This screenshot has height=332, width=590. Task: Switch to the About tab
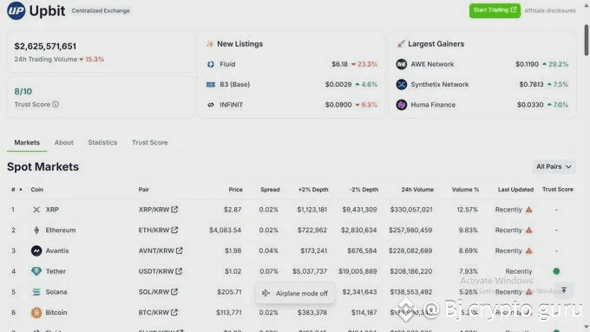(x=64, y=142)
